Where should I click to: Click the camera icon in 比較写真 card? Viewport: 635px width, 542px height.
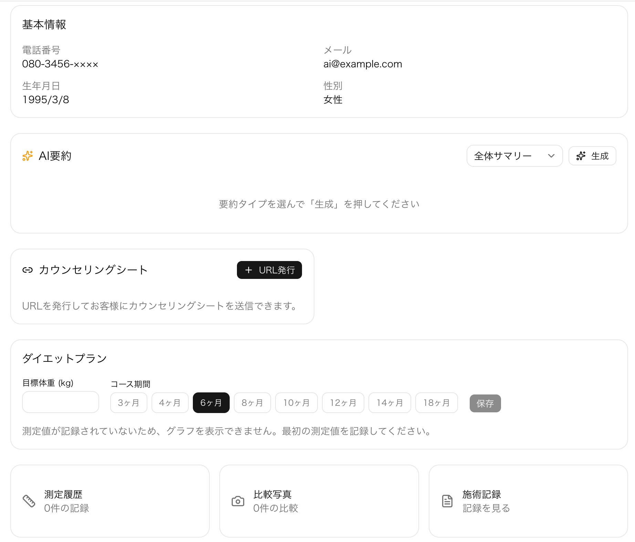(238, 501)
